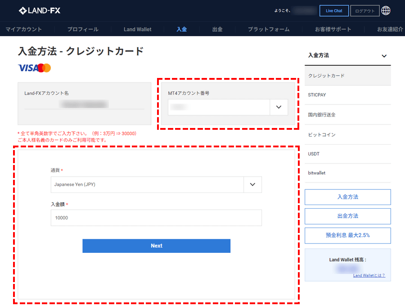This screenshot has width=405, height=306.
Task: Open the Japanese Yen (JPY) currency dropdown
Action: (156, 184)
